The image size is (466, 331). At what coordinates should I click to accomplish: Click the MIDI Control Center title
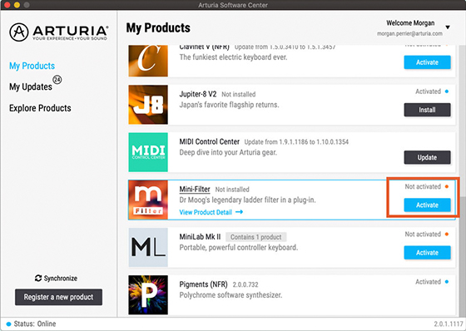209,141
